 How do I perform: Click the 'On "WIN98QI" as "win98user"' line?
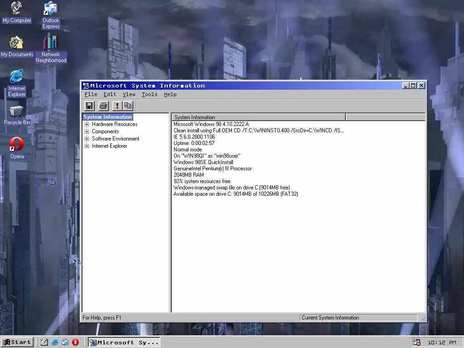[207, 156]
